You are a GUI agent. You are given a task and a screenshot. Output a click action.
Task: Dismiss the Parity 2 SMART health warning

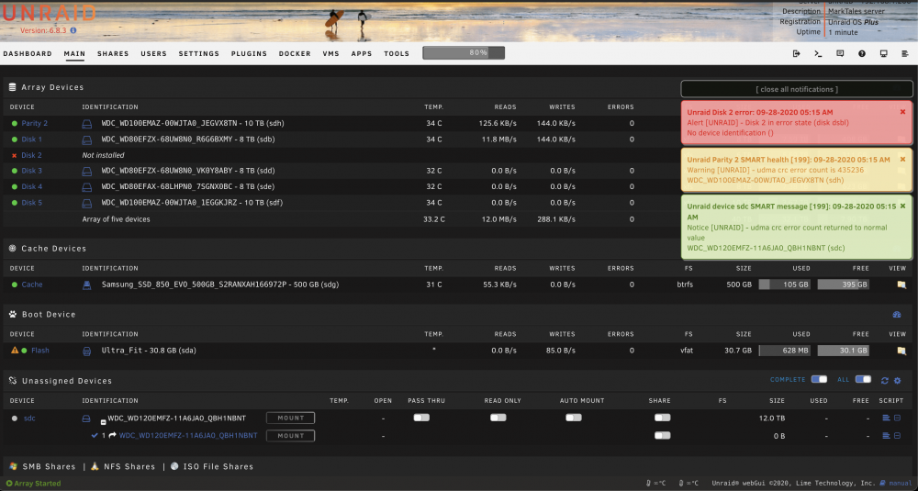click(902, 159)
